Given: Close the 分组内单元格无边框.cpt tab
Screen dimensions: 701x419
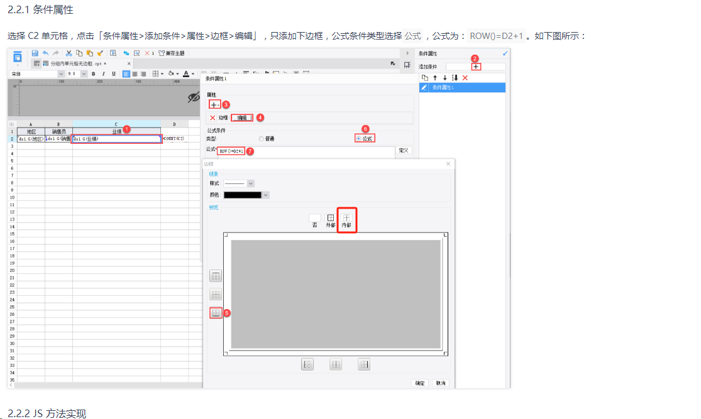Looking at the screenshot, I should [129, 63].
